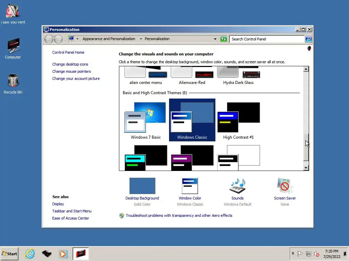Click the Show desktop button at taskbar end
The width and height of the screenshot is (349, 261).
click(x=345, y=254)
